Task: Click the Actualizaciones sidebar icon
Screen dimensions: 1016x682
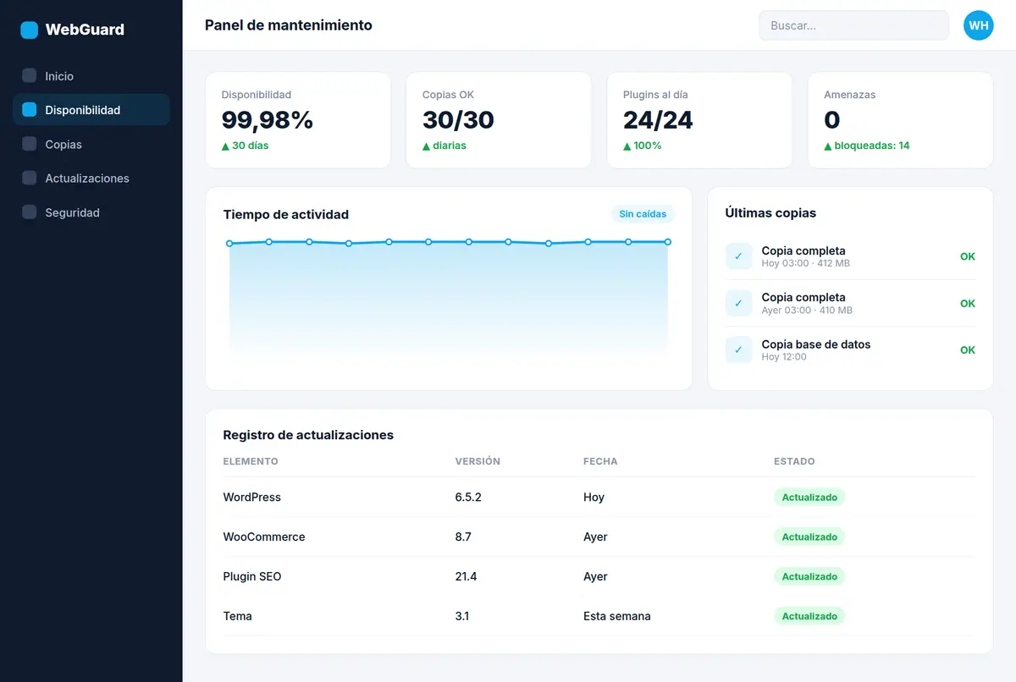Action: [29, 179]
